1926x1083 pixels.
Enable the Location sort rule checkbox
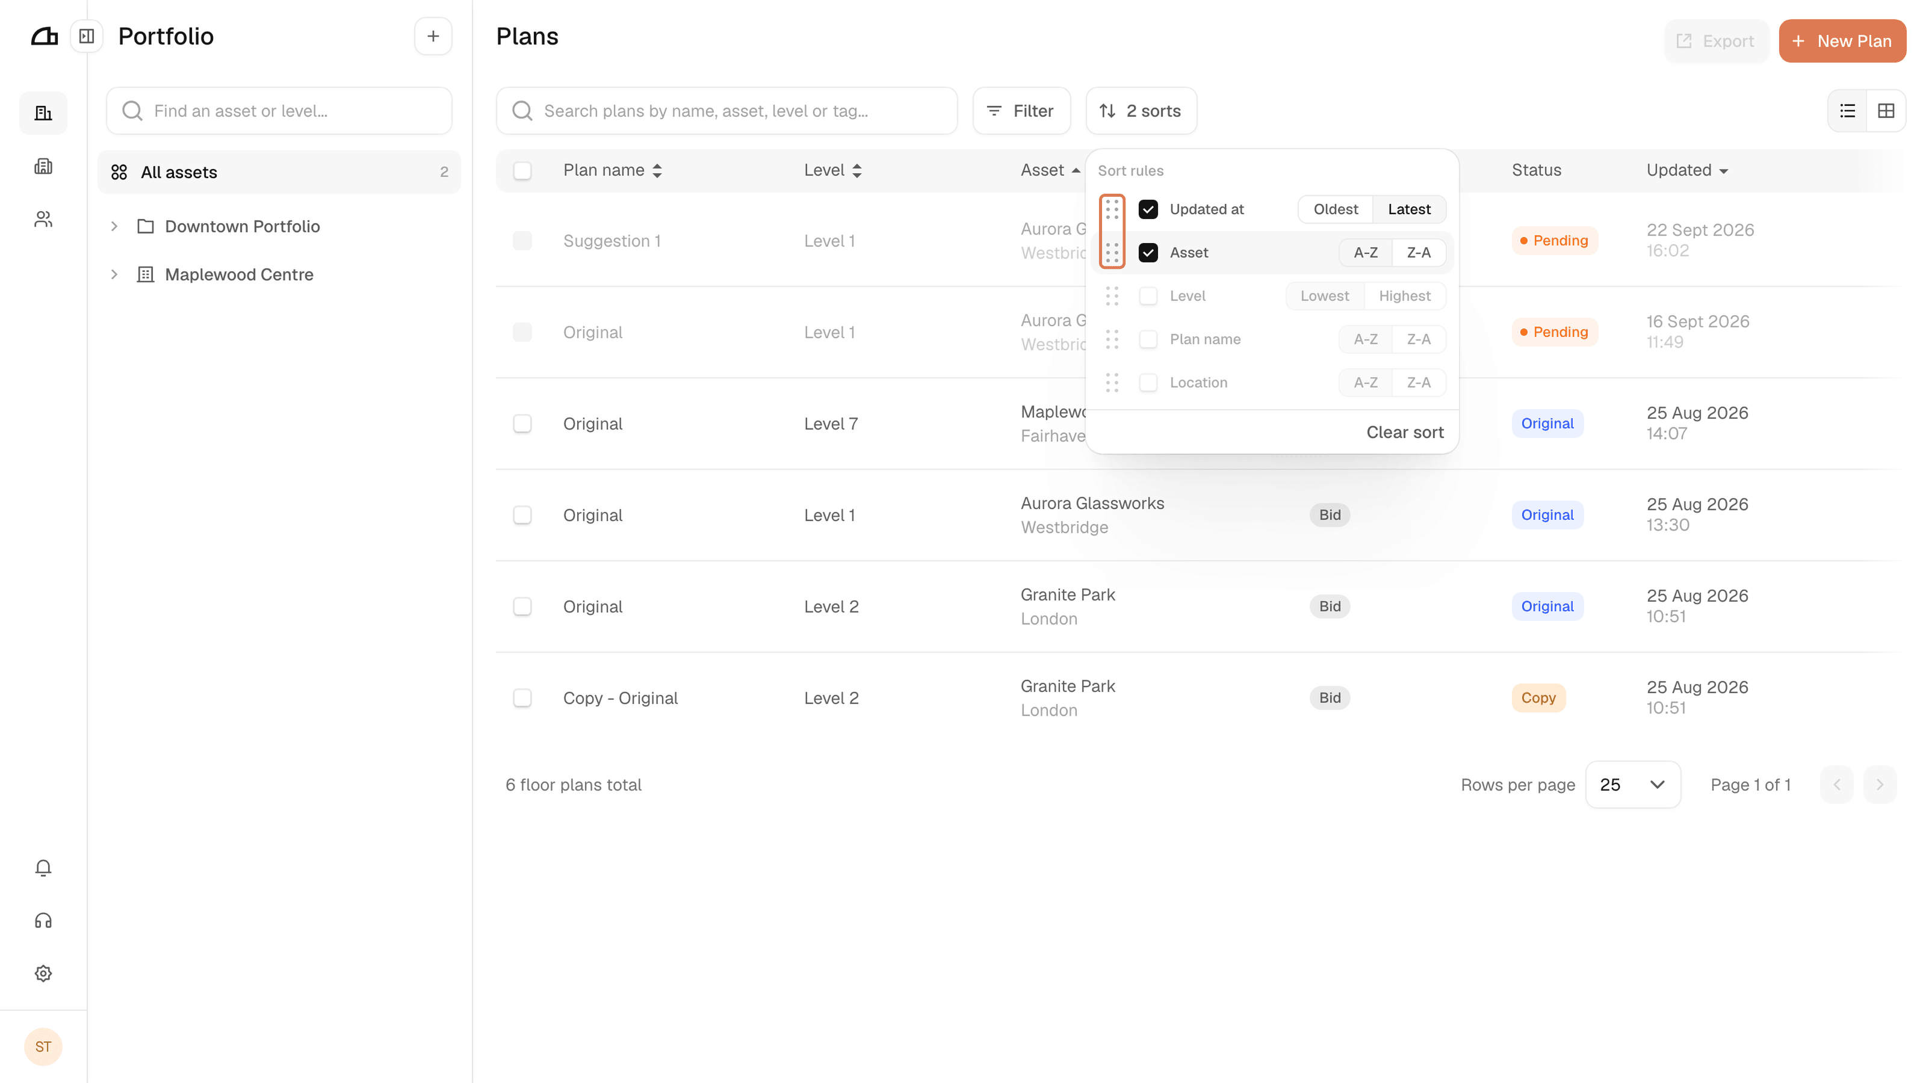coord(1148,383)
